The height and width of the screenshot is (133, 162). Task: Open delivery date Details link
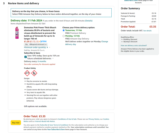[x=88, y=21]
